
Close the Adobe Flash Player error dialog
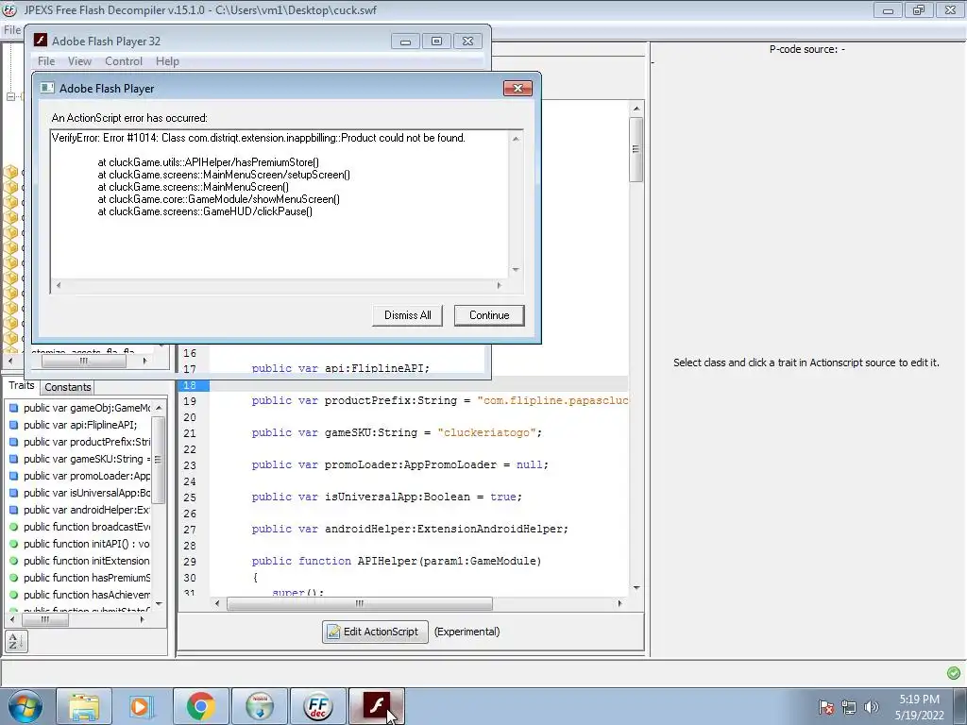517,88
